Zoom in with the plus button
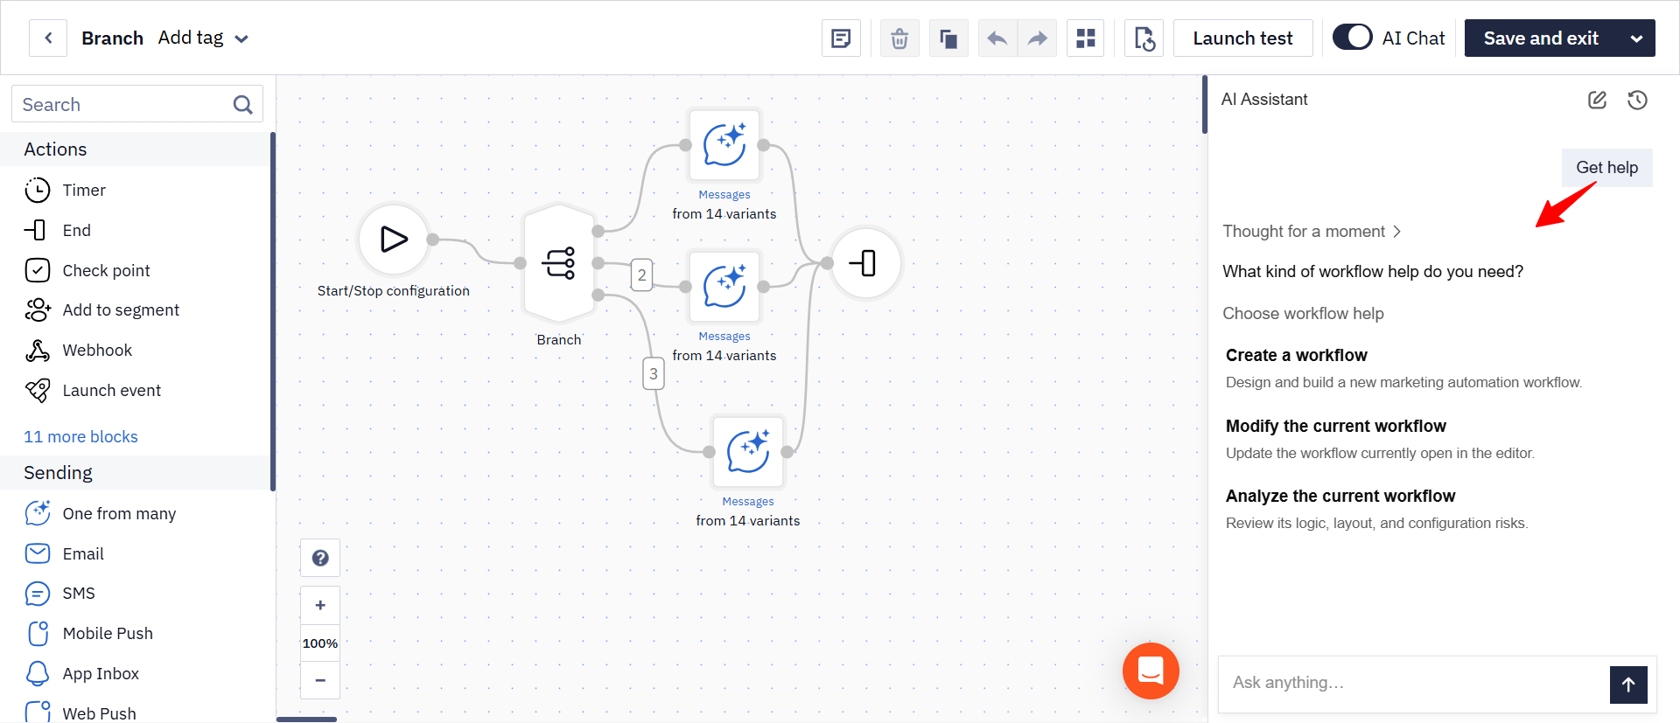The image size is (1680, 723). 320,605
